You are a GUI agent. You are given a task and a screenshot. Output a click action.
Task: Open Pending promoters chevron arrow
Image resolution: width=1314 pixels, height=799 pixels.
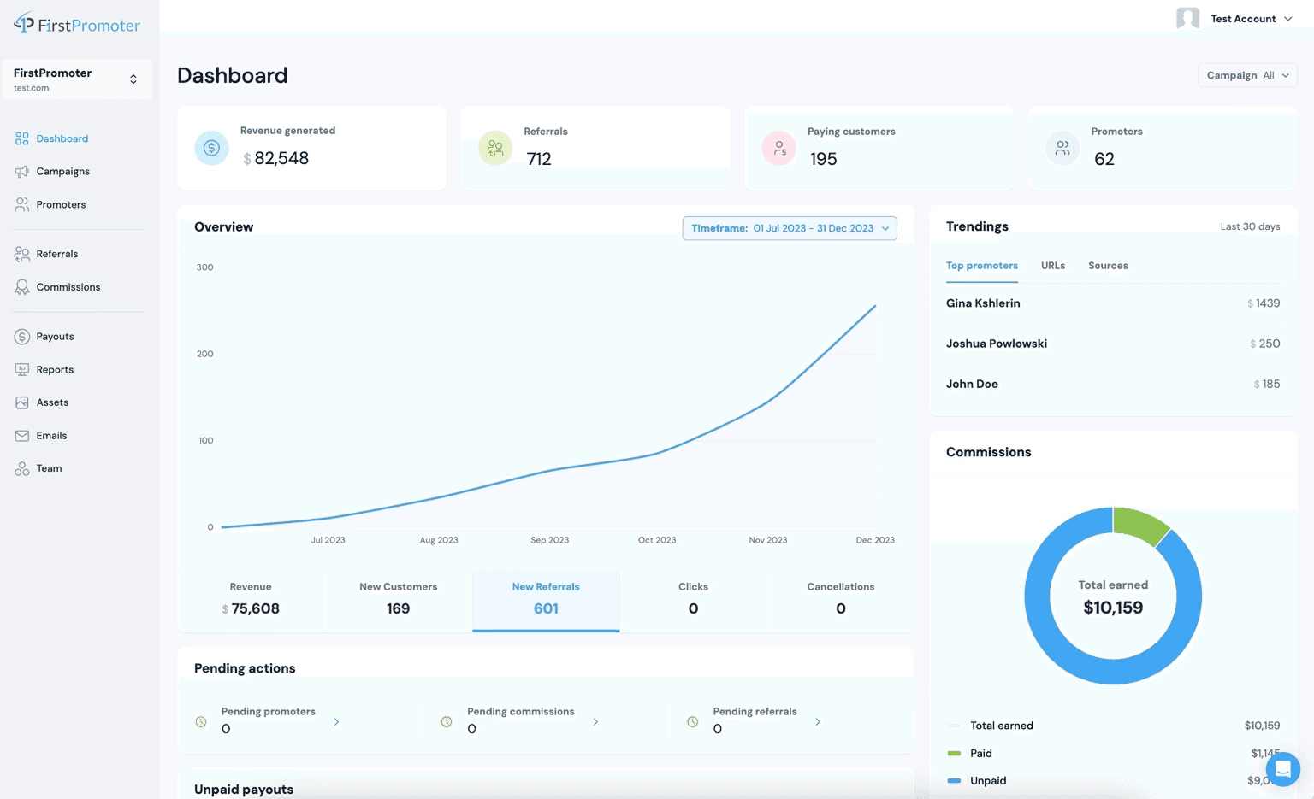click(x=336, y=722)
